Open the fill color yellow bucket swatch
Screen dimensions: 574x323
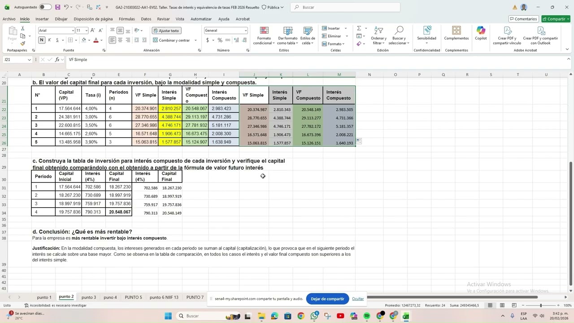pyautogui.click(x=83, y=40)
